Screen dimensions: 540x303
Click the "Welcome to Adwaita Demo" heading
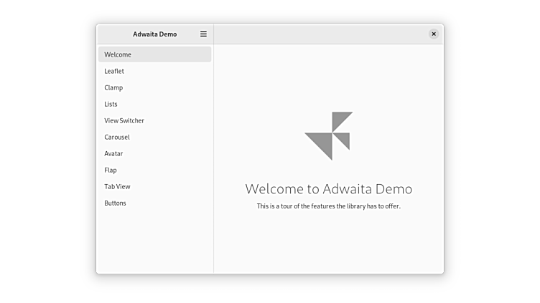coord(329,189)
